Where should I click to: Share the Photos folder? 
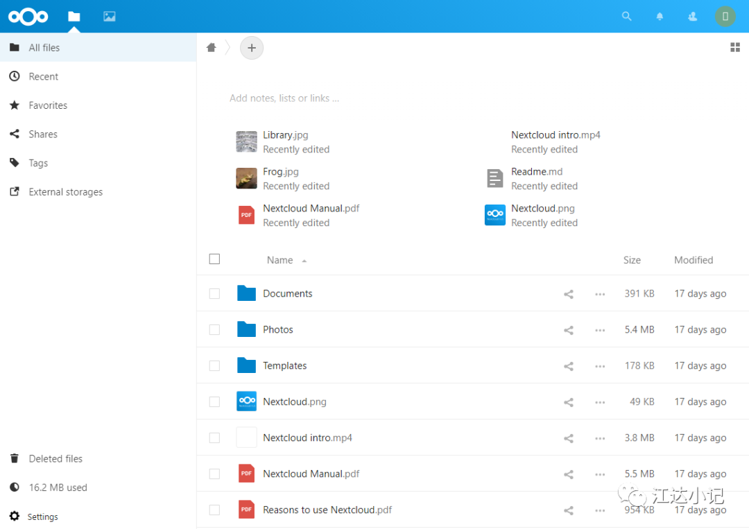pyautogui.click(x=569, y=330)
